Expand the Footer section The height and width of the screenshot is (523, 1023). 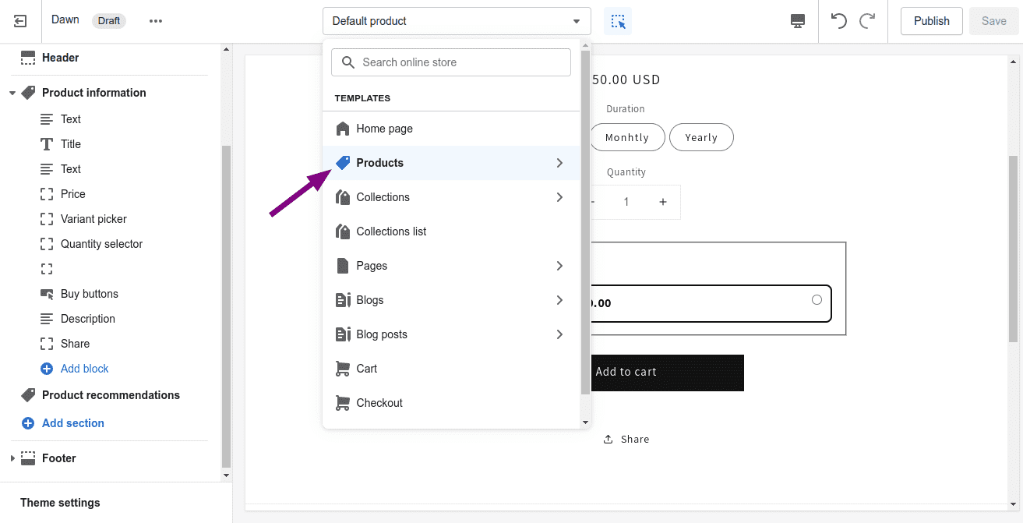point(12,458)
